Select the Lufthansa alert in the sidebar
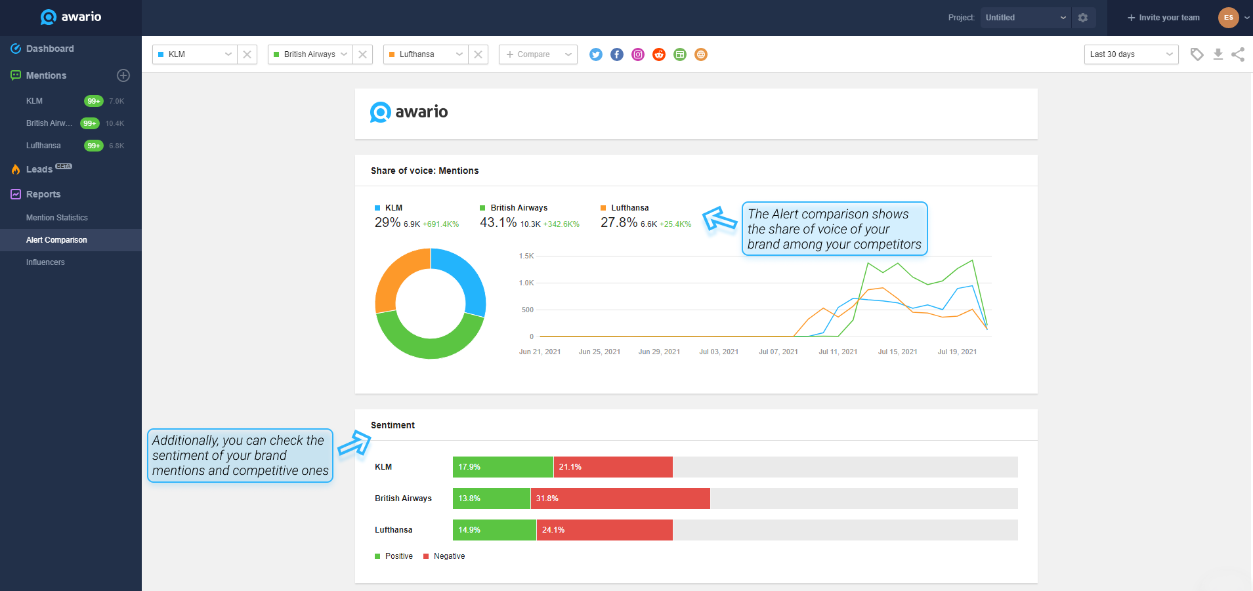Screen dimensions: 1253x591 tap(43, 146)
